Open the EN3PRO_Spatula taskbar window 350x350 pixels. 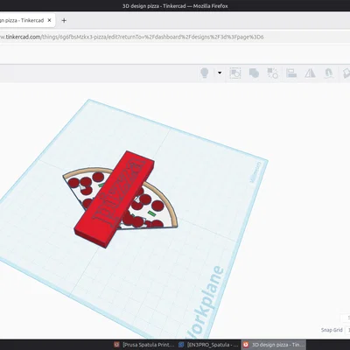(x=208, y=345)
